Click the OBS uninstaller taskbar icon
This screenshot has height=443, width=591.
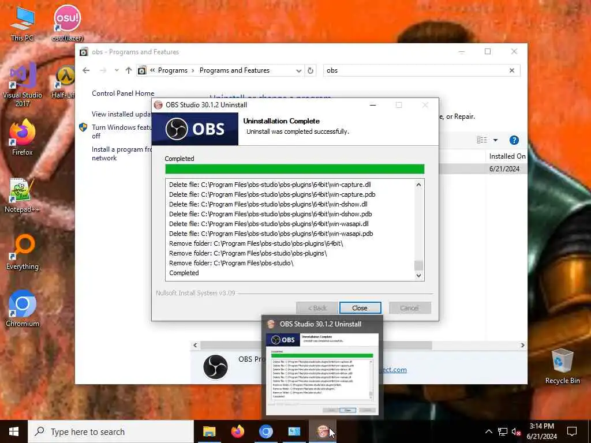tap(323, 431)
